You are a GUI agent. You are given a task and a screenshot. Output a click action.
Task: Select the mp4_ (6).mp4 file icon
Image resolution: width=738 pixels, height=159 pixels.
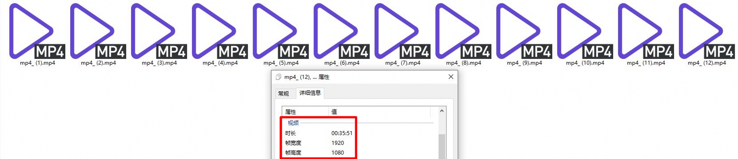[x=342, y=31]
